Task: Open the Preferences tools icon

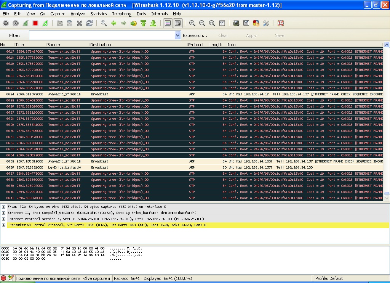Action: [266, 23]
